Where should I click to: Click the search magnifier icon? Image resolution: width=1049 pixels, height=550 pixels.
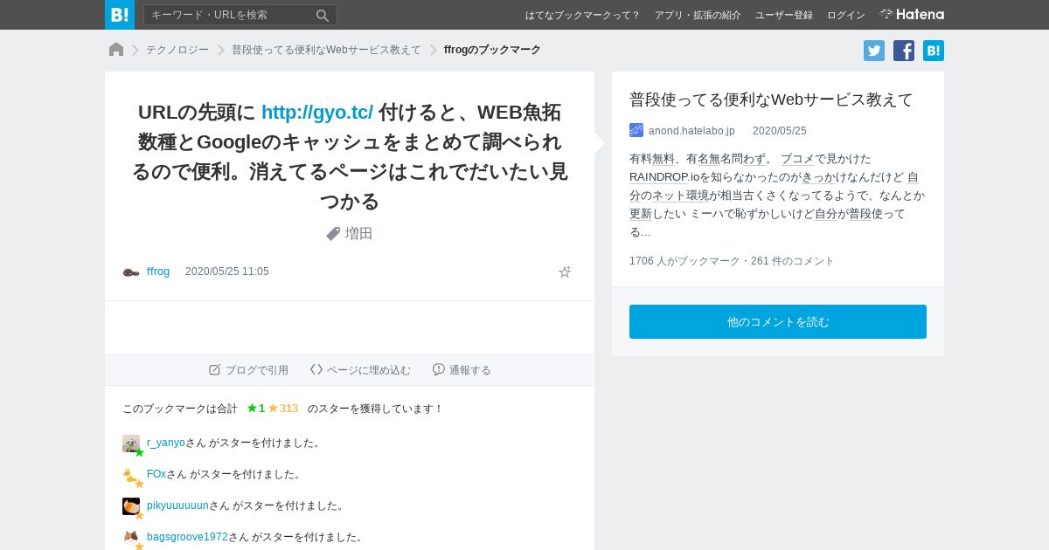[323, 15]
